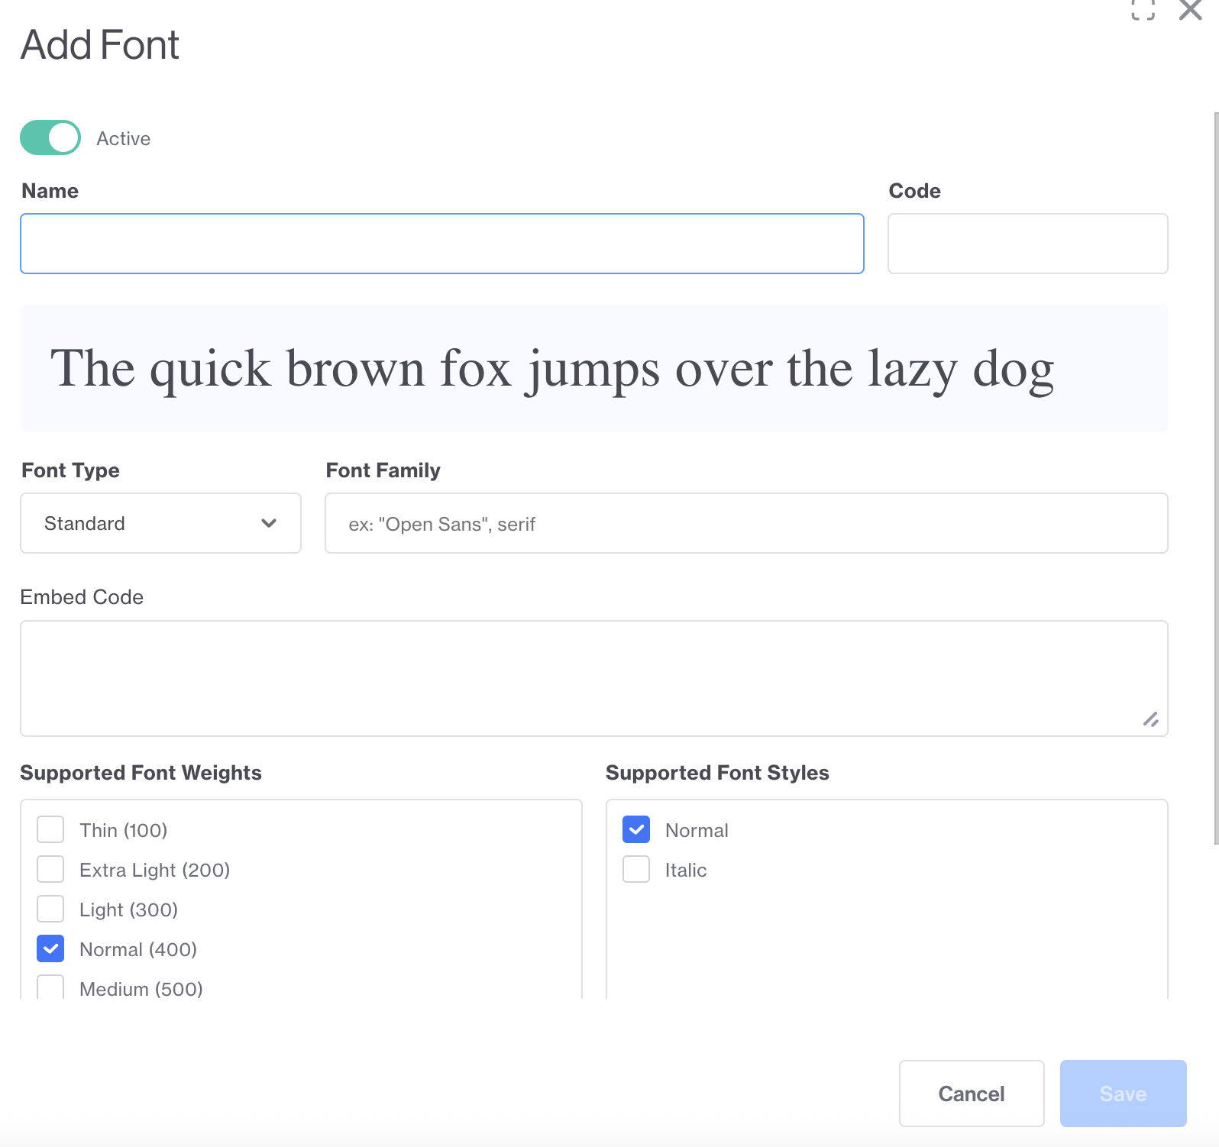
Task: Check the Light (300) weight checkbox
Action: pyautogui.click(x=50, y=909)
